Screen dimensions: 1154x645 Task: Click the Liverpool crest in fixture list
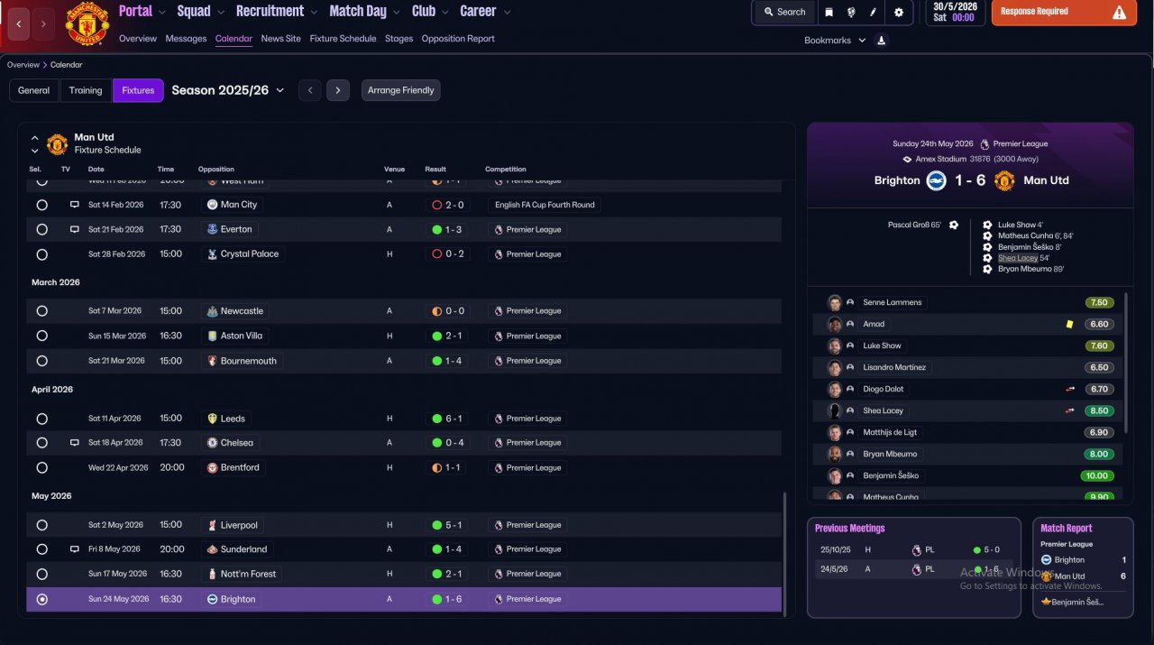pos(212,525)
